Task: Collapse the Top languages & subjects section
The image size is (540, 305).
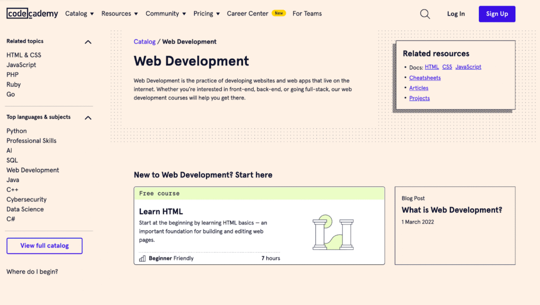Action: pyautogui.click(x=88, y=118)
